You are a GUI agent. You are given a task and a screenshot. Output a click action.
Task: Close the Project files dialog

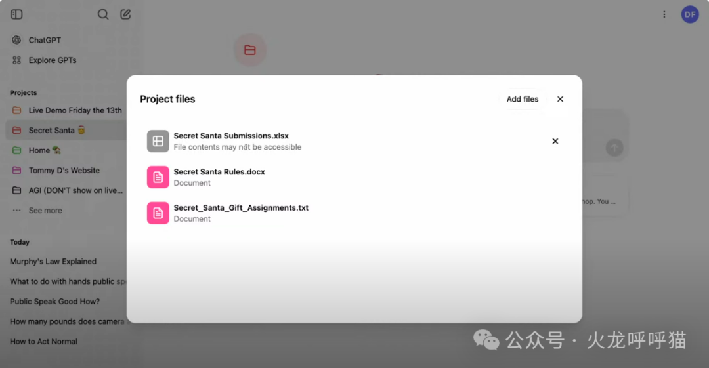pos(560,99)
